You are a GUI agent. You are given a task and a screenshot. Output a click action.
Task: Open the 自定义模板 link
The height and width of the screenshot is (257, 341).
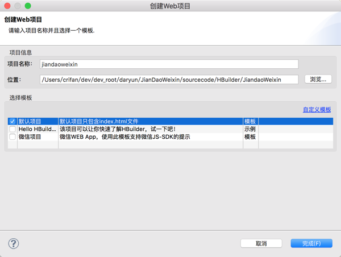(317, 110)
